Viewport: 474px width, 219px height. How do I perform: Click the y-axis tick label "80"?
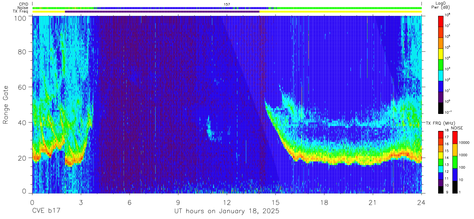(x=23, y=52)
